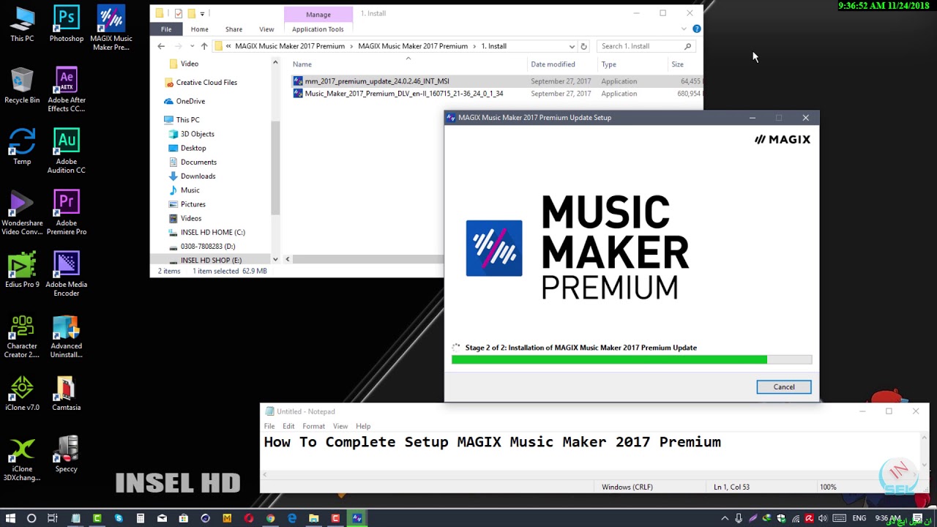Go up one folder level in Explorer
The width and height of the screenshot is (937, 527).
coord(204,46)
